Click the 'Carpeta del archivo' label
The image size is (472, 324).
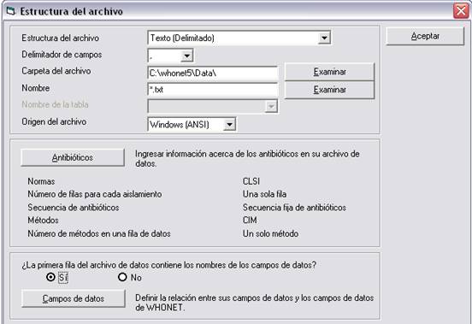(x=56, y=71)
